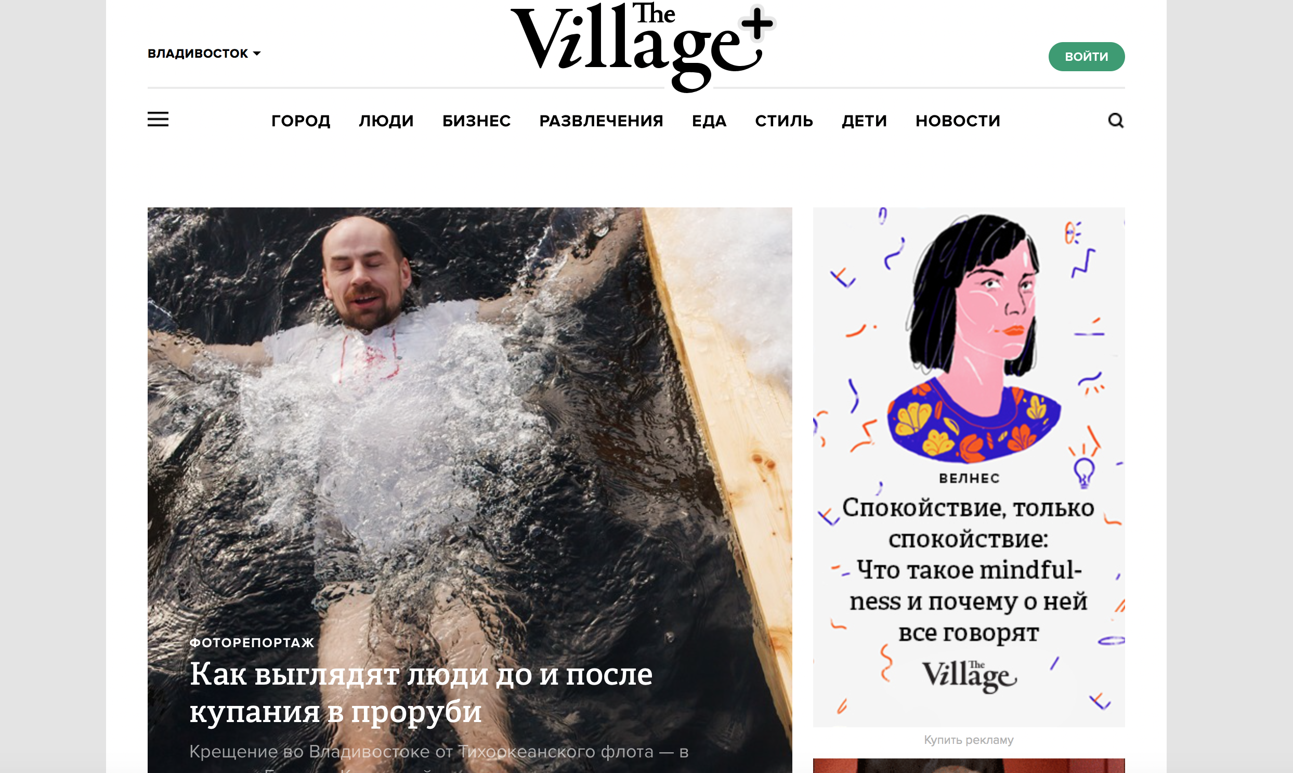
Task: Go to the Бизнес section
Action: 476,121
